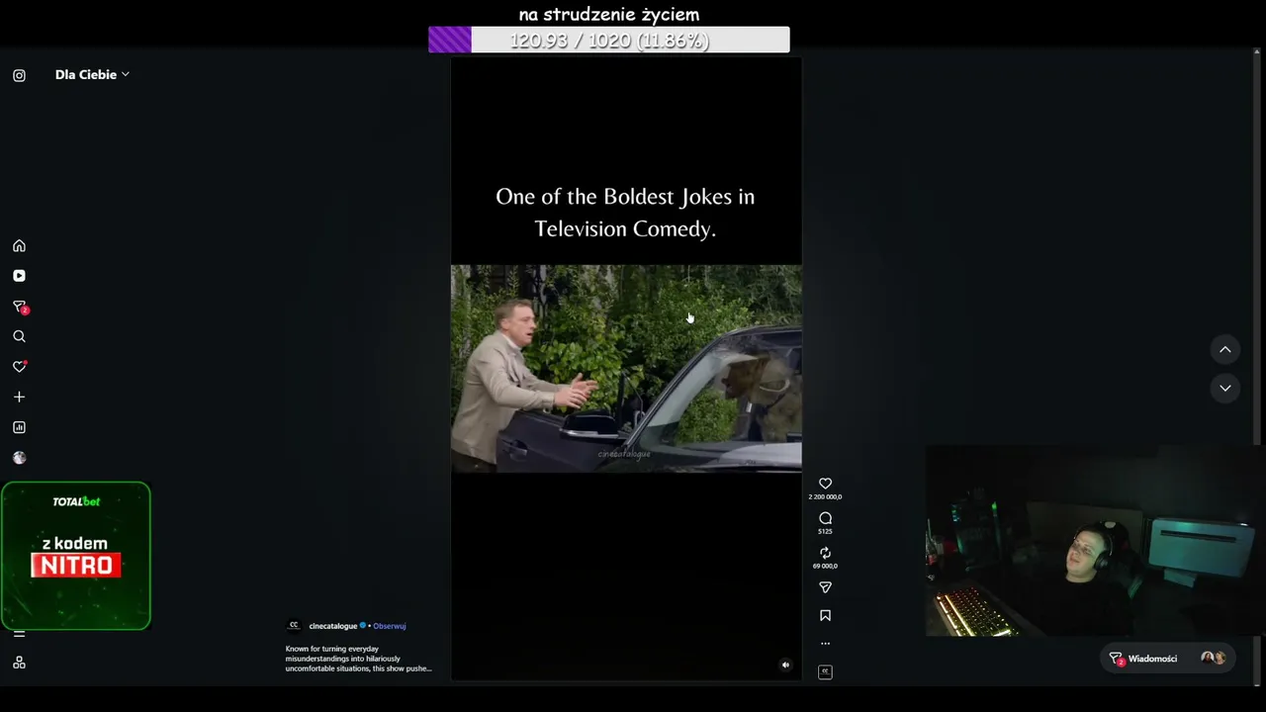This screenshot has height=712, width=1266.
Task: Open the Meta apps grid icon
Action: pos(19,663)
